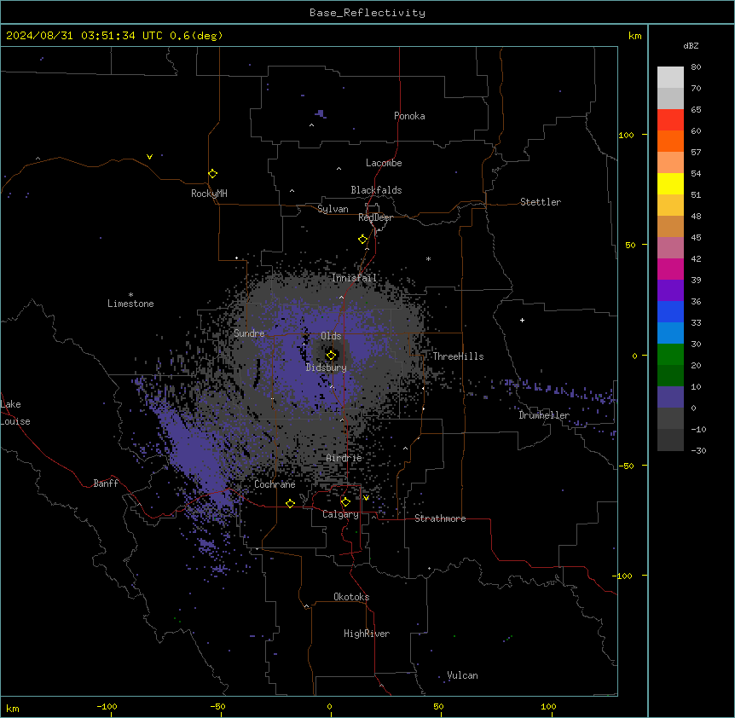
Task: Click the Airdrie city label
Action: [344, 458]
